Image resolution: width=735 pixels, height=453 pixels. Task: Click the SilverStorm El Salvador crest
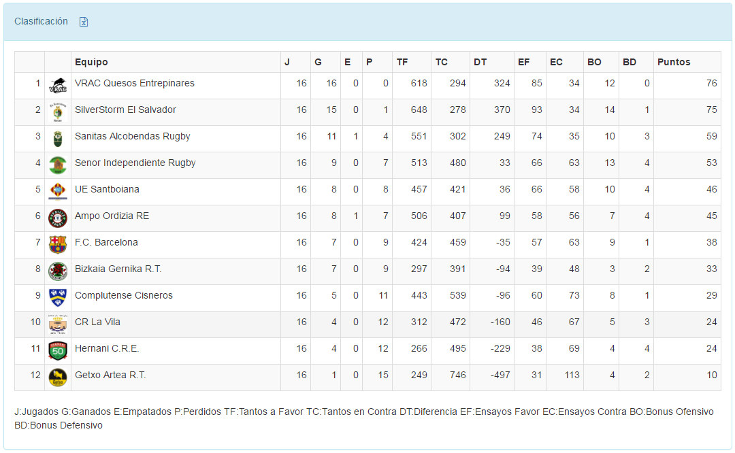pyautogui.click(x=58, y=112)
